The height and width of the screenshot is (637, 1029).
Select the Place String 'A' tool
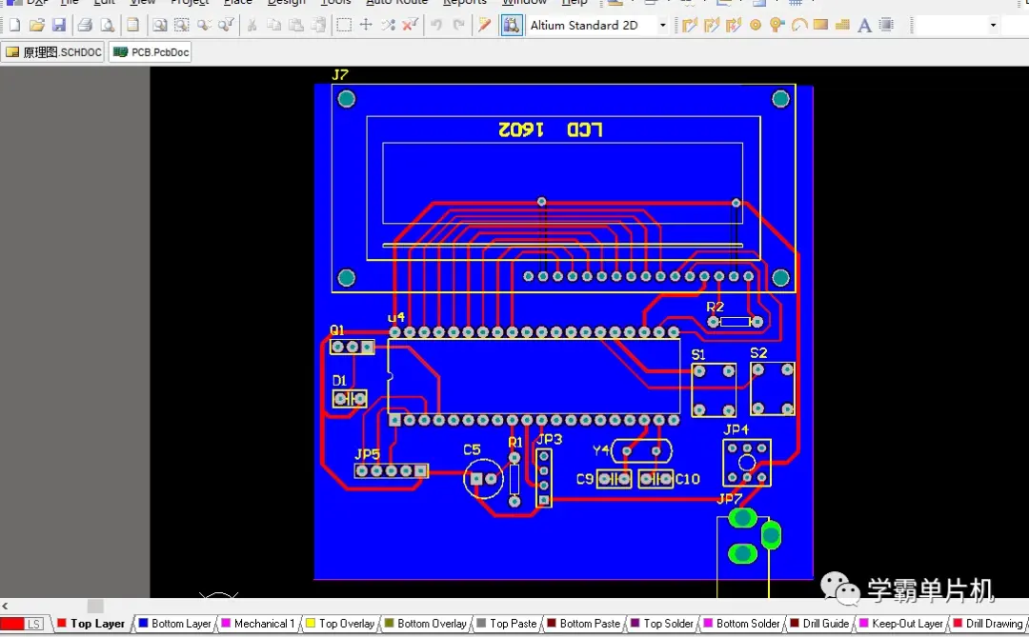864,26
